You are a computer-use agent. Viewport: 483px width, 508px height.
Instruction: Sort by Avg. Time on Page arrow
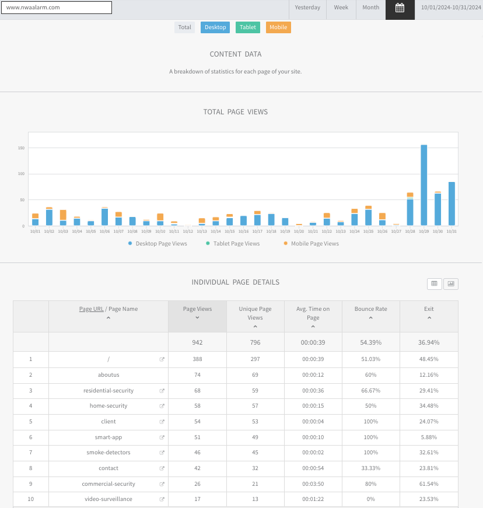click(313, 327)
